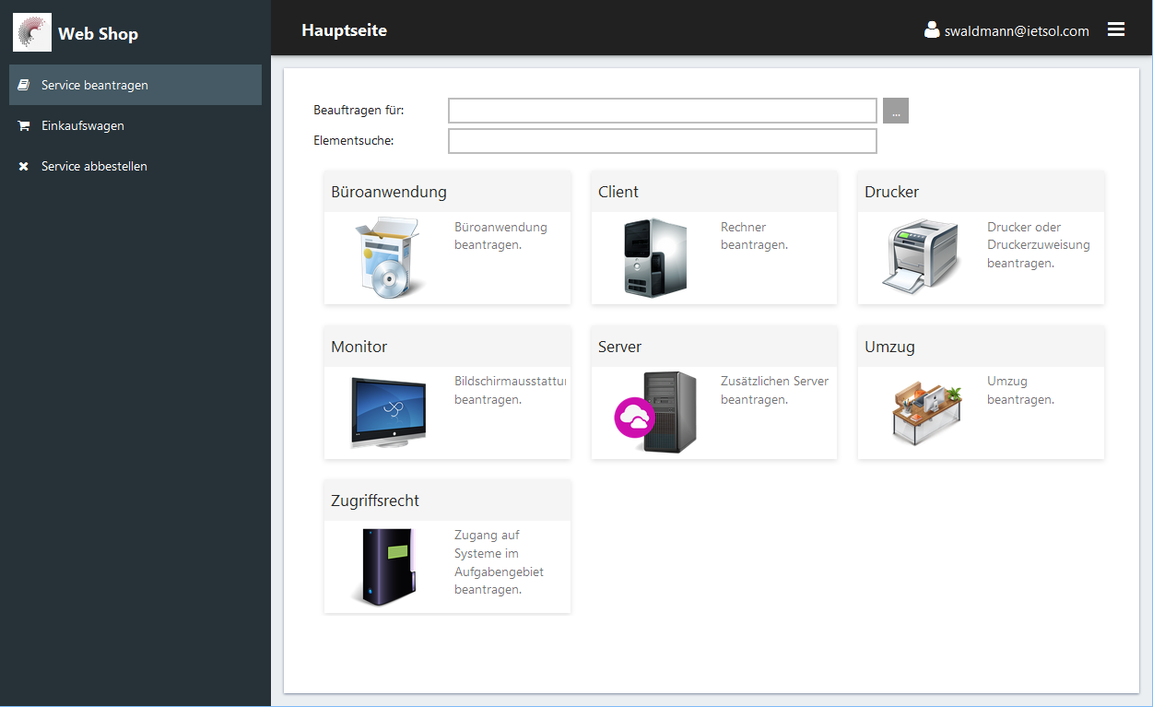Click the book icon next to Service beantragen

pyautogui.click(x=22, y=84)
